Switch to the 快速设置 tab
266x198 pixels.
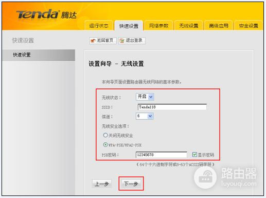click(129, 26)
